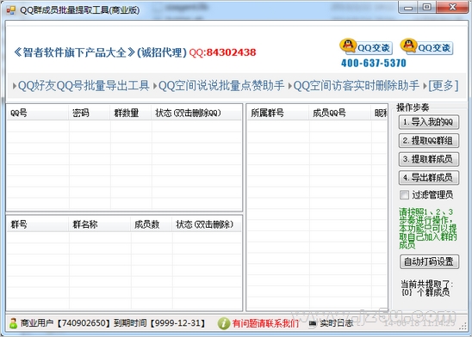The height and width of the screenshot is (337, 472).
Task: Open QQ好友QQ号批量导出工具 link
Action: pos(84,86)
